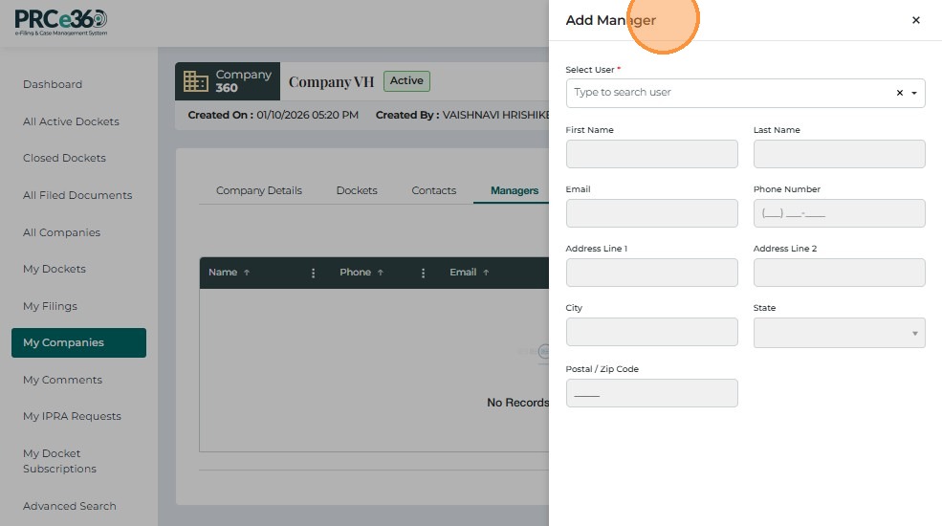Select the Managers tab

click(515, 190)
